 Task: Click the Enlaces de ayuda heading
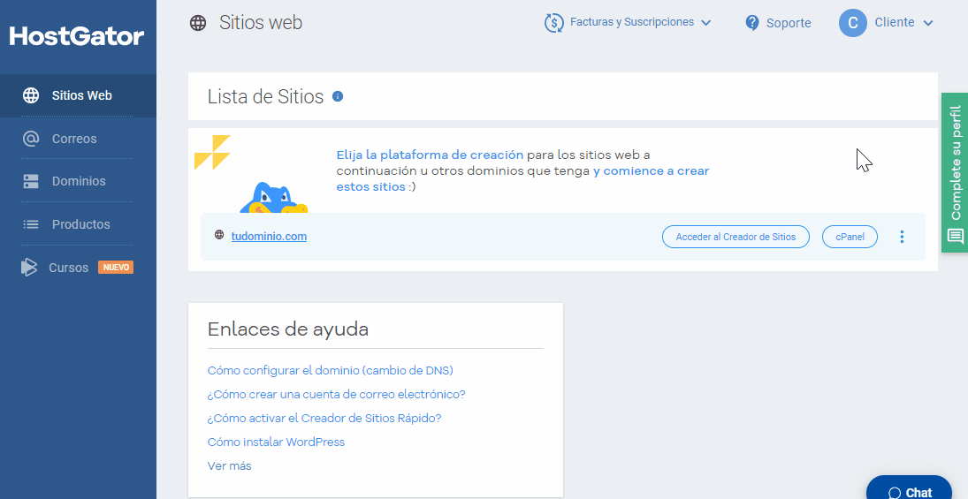click(287, 329)
